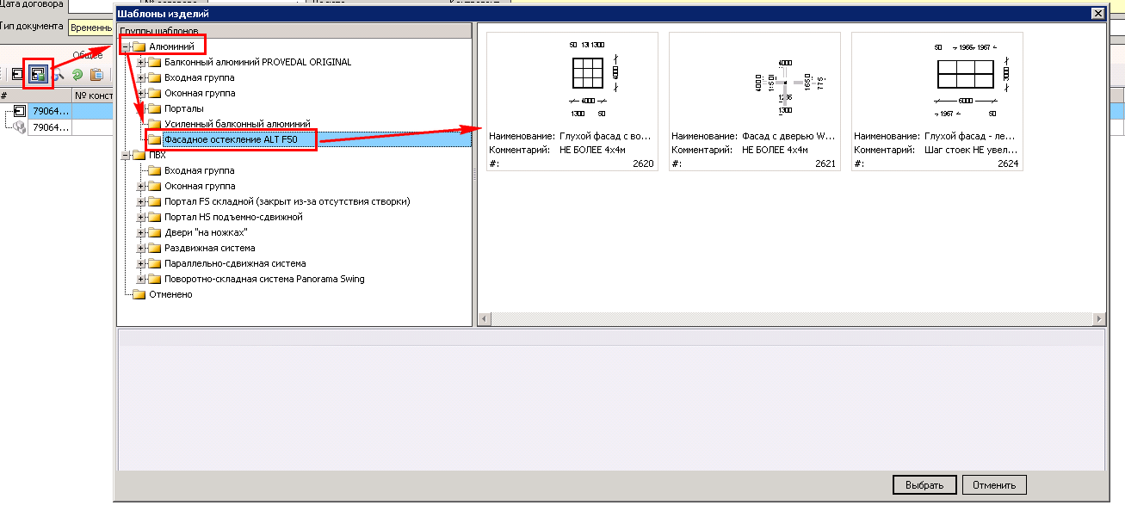Select template thumbnail number 2624
This screenshot has height=505, width=1125.
(x=937, y=102)
